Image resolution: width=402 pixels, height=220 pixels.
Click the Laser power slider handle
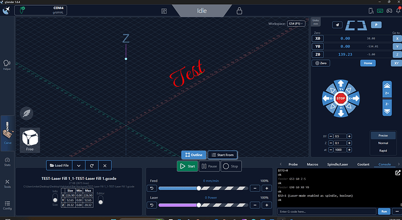click(199, 205)
